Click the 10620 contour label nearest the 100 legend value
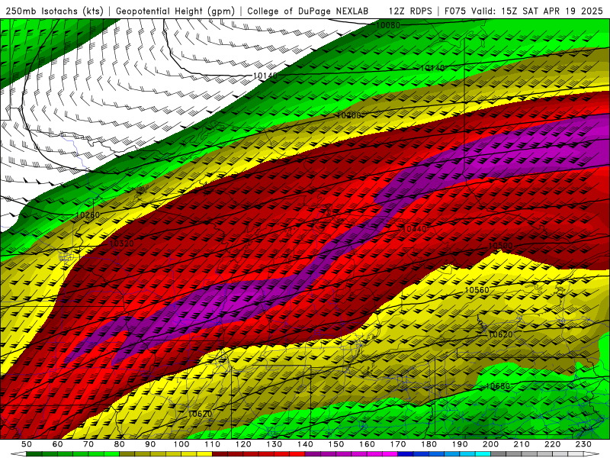This screenshot has width=610, height=458. (x=200, y=414)
